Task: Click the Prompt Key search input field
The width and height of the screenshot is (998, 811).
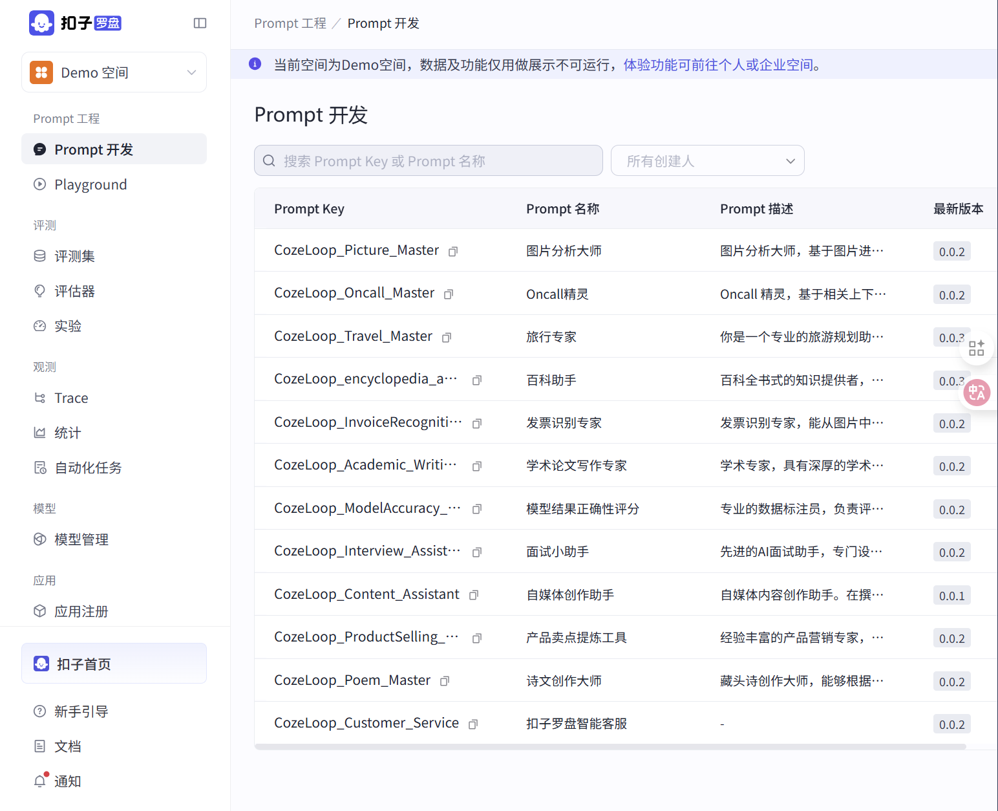Action: click(x=428, y=160)
